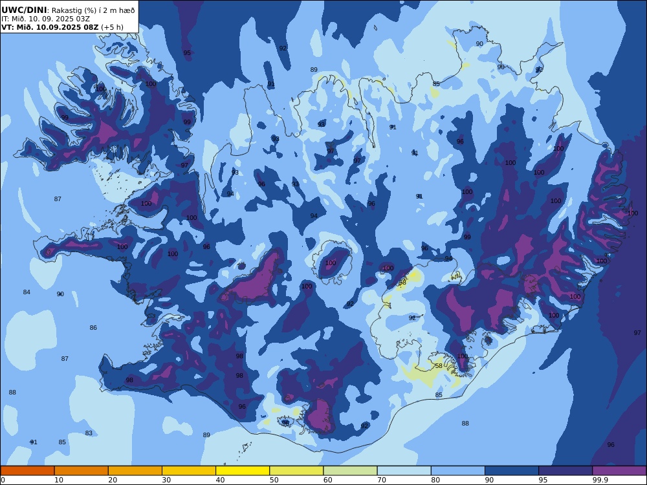Click the orange 10–20 legend swatch
Image resolution: width=647 pixels, height=485 pixels.
coord(82,471)
